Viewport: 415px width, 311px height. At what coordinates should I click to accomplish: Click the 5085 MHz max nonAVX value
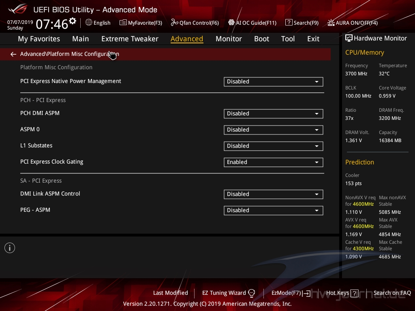coord(389,212)
